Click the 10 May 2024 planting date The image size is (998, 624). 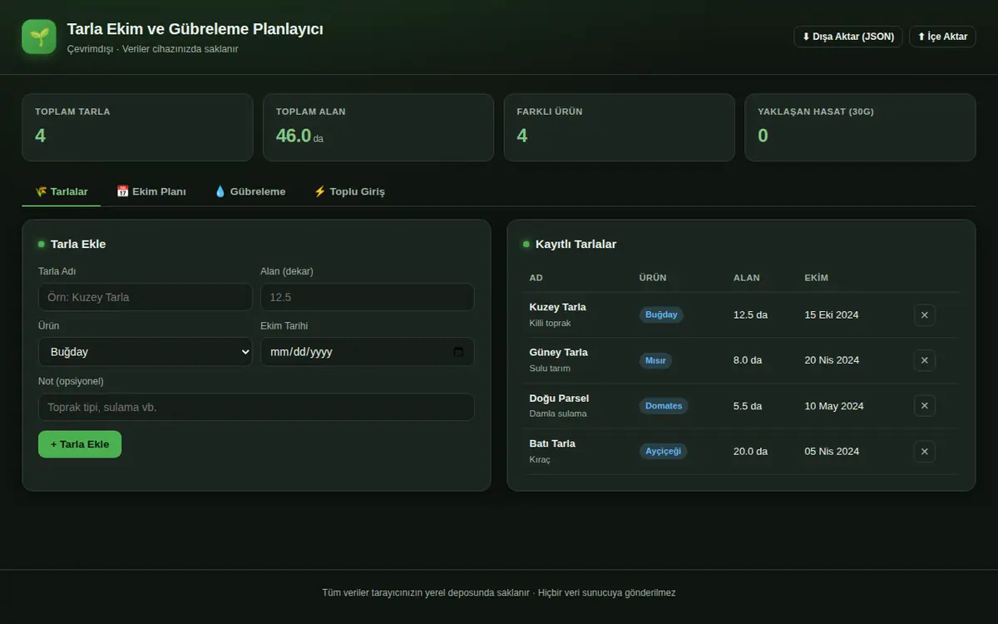coord(834,406)
